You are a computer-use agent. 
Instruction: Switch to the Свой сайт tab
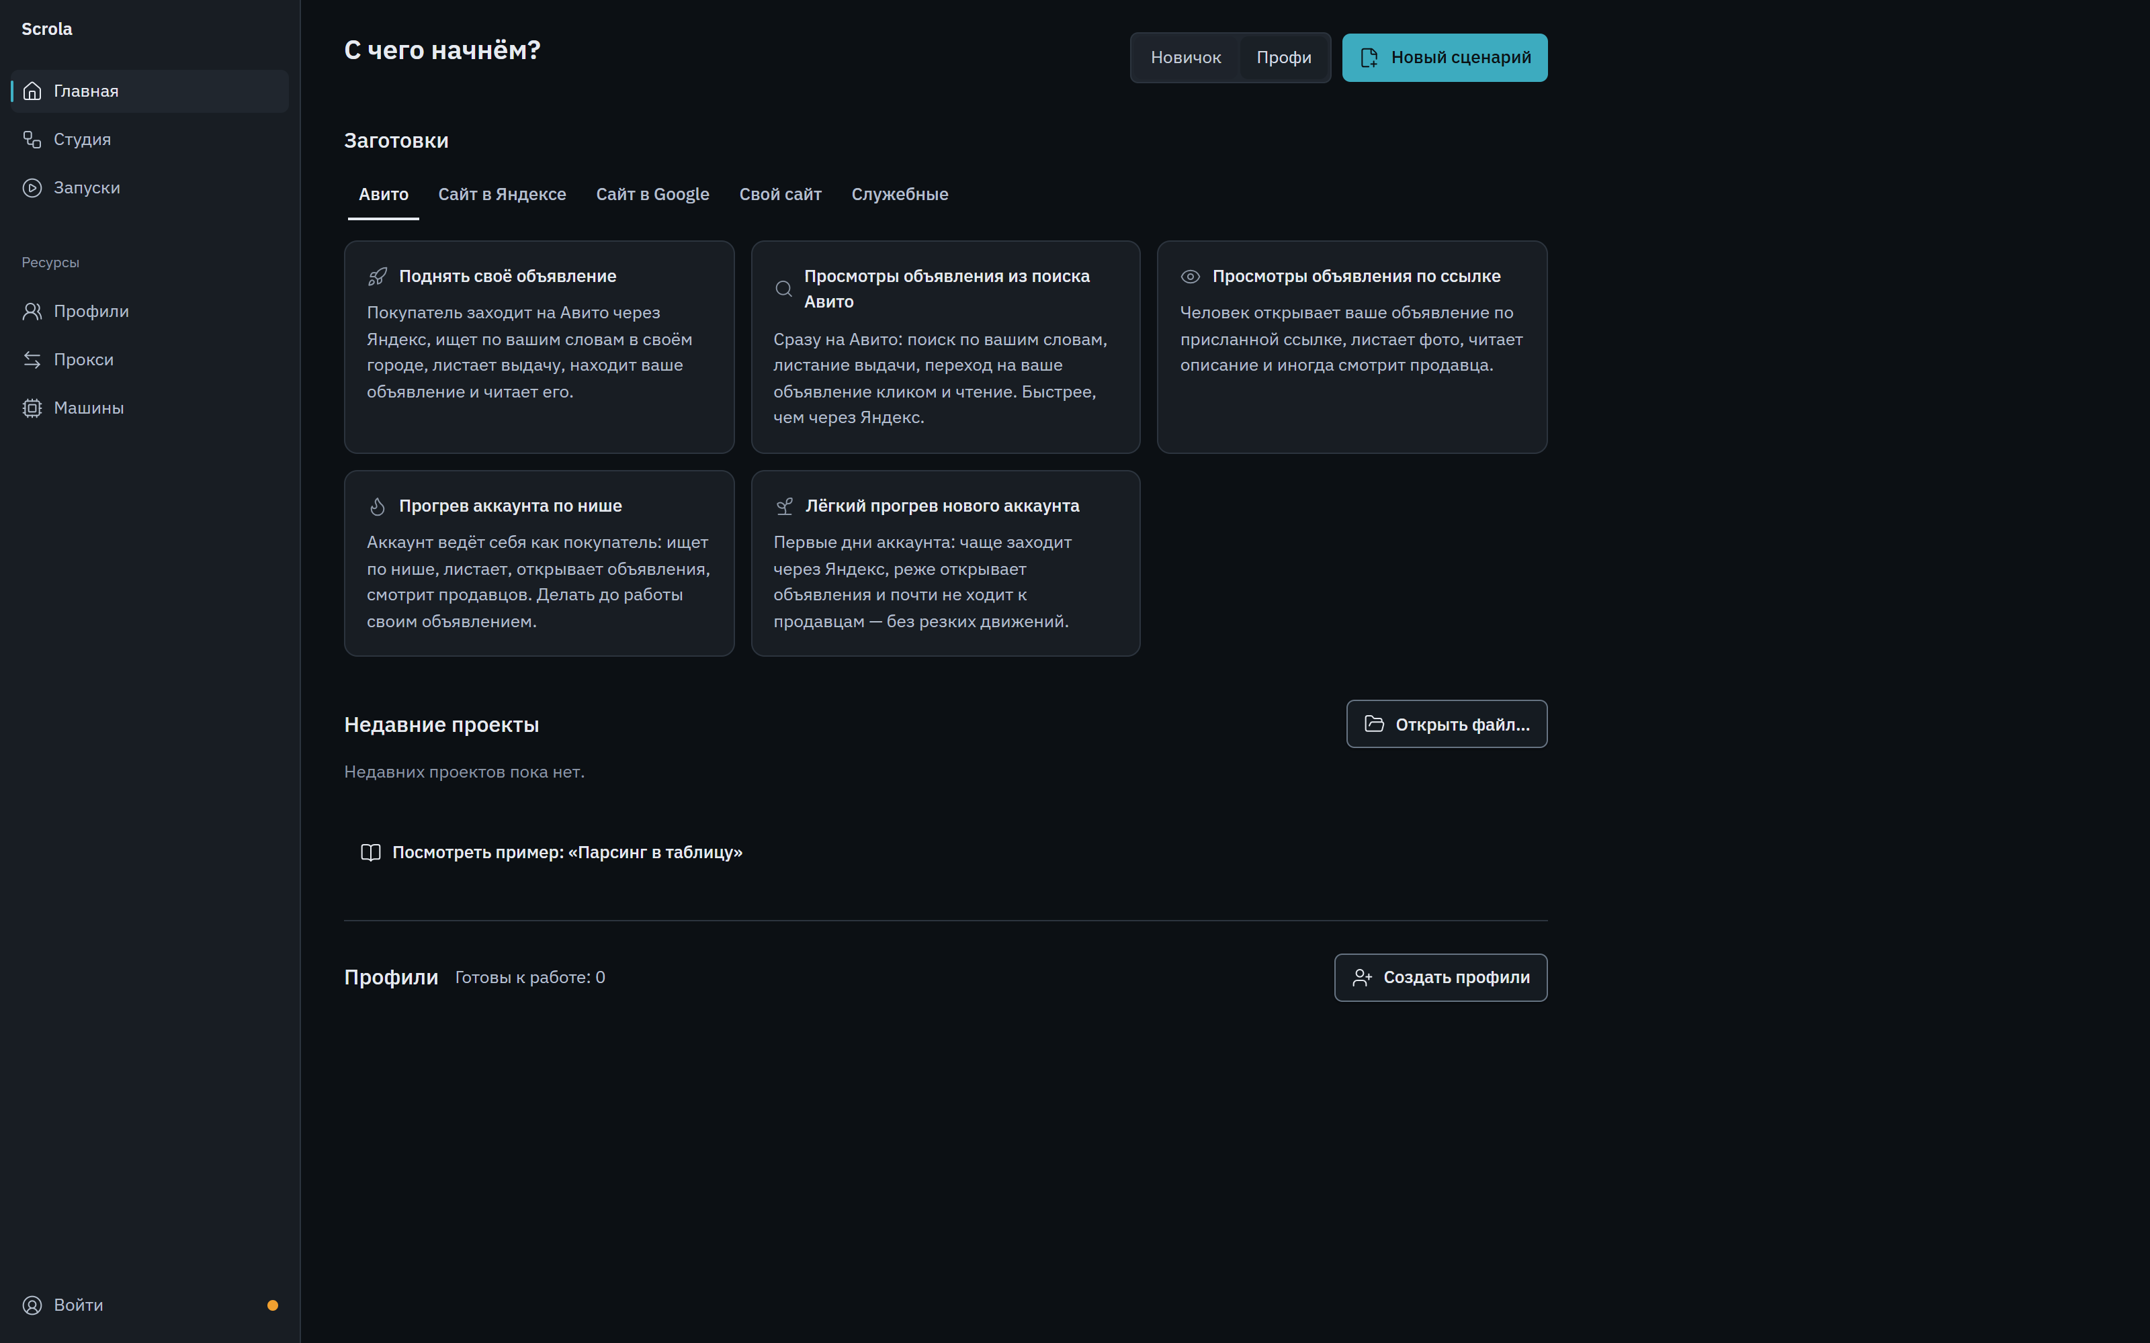pyautogui.click(x=780, y=195)
